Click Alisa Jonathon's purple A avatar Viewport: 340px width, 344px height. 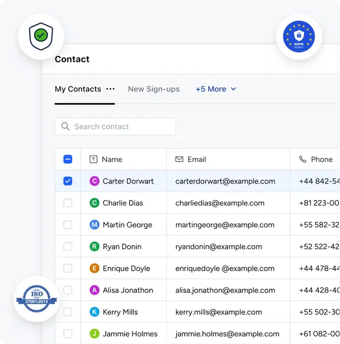point(94,290)
